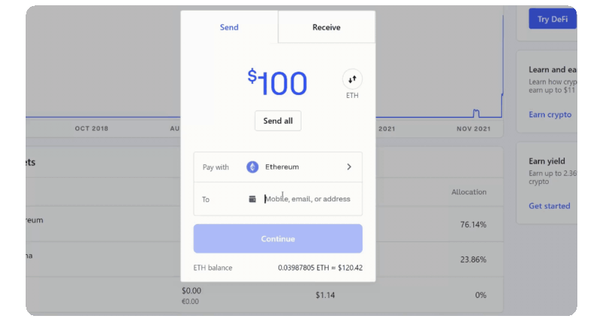
Task: Click the OCT 2018 chart label
Action: tap(91, 128)
